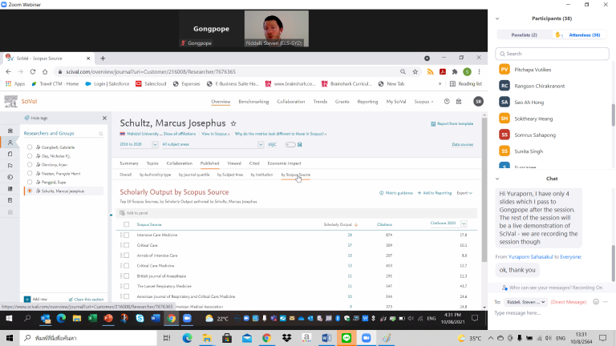616x346 pixels.
Task: Click the Add new button in sidebar
Action: click(x=36, y=299)
